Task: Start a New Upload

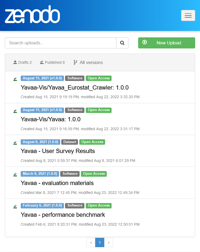Action: (x=166, y=43)
